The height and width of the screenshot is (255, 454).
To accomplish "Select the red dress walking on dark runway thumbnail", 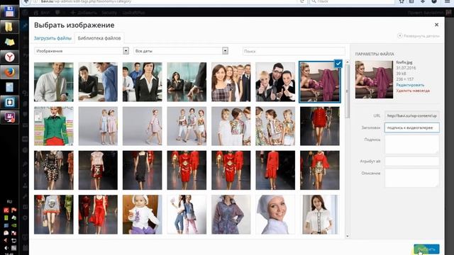I will click(275, 170).
